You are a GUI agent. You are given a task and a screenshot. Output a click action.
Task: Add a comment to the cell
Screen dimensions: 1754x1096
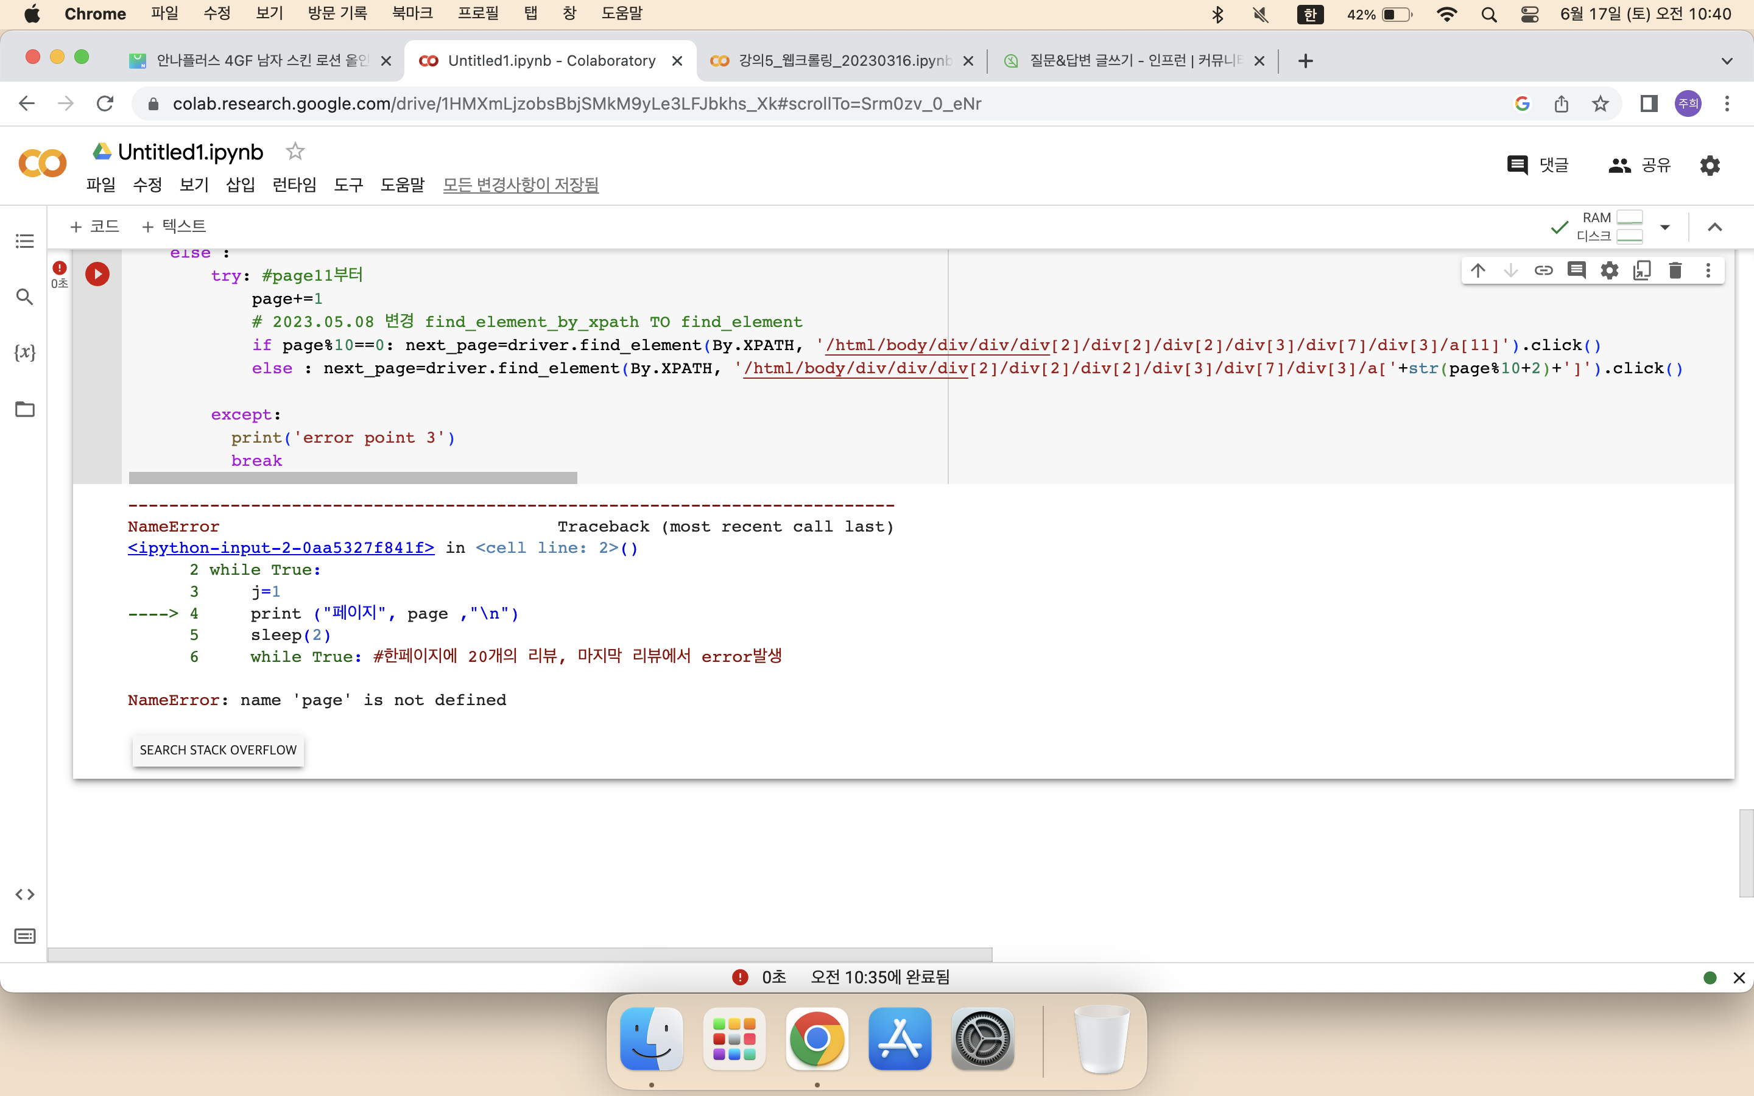1576,270
